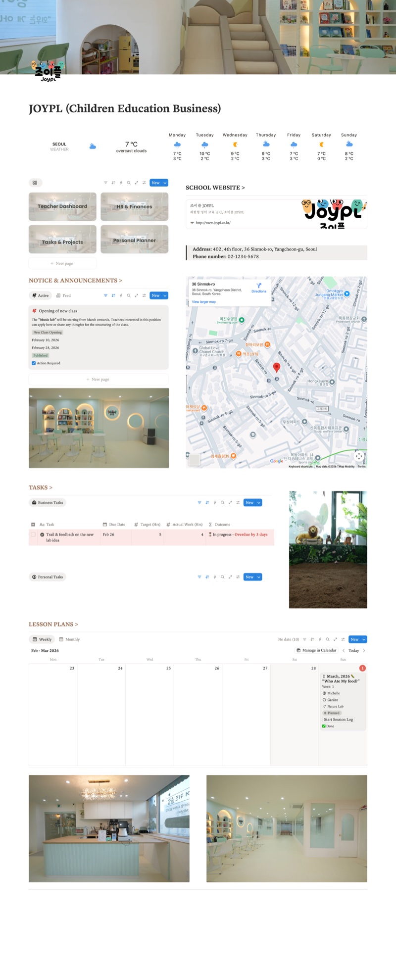This screenshot has width=396, height=966.
Task: Click search icon in Personal Tasks toolbar
Action: pos(223,577)
